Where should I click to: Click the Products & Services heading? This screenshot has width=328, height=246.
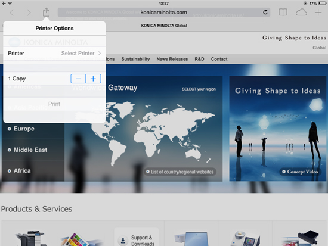pos(36,209)
